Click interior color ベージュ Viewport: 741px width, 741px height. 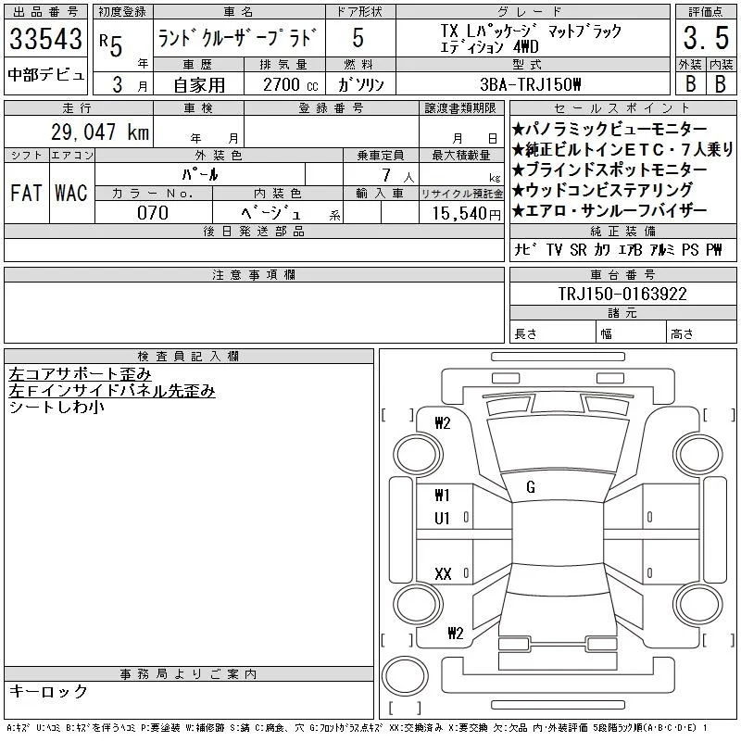tap(270, 213)
